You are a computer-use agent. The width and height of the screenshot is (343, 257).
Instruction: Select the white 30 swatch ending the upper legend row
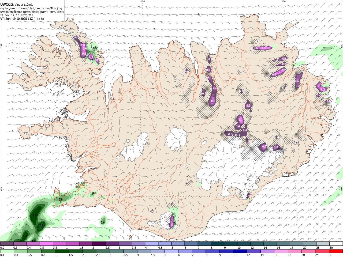[336, 244]
